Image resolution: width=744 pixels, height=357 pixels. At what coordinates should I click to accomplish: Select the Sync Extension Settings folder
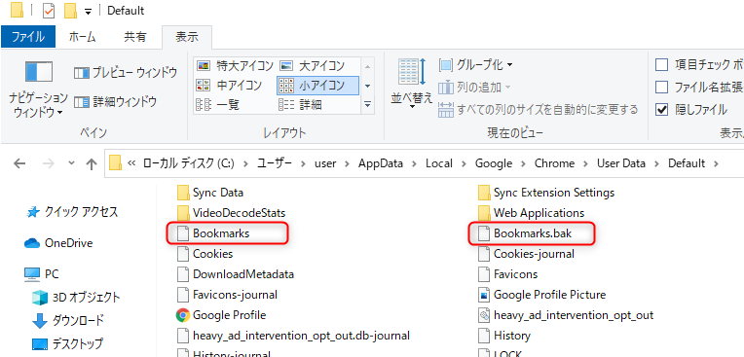(546, 193)
